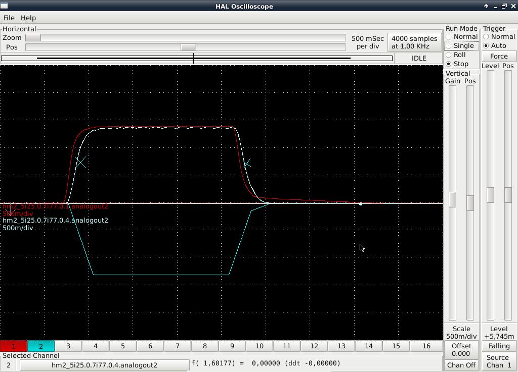Click the IDLE status indicator
Image resolution: width=518 pixels, height=372 pixels.
click(x=419, y=59)
